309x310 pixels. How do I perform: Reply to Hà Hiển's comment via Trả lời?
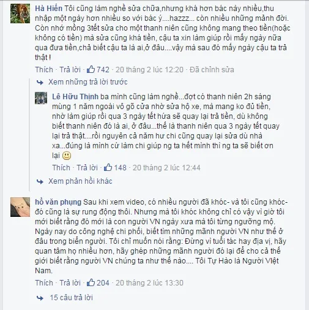pyautogui.click(x=70, y=70)
